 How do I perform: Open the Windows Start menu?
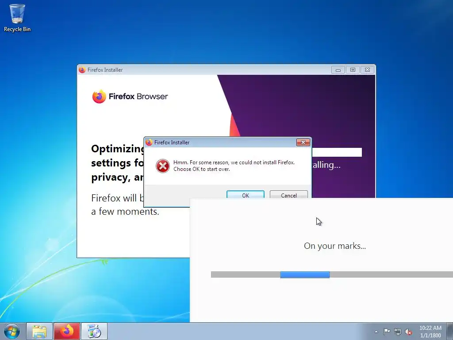point(12,331)
